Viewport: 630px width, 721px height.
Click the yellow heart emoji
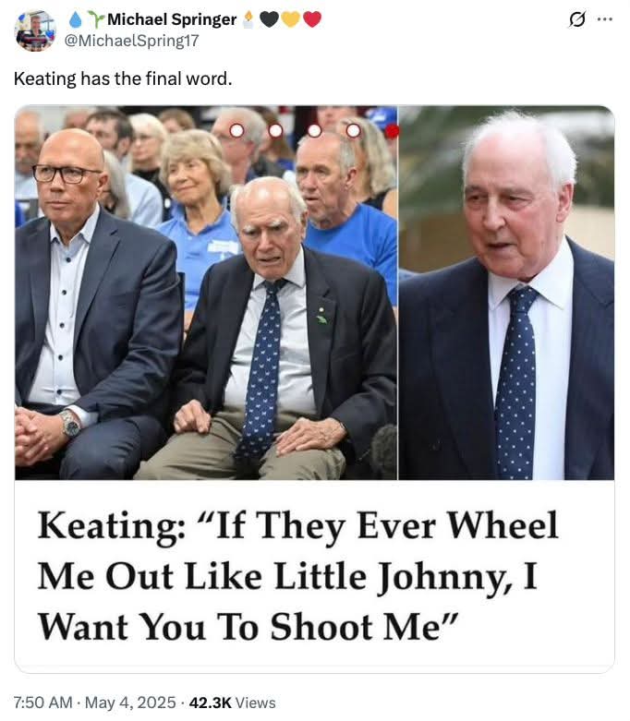click(x=290, y=19)
